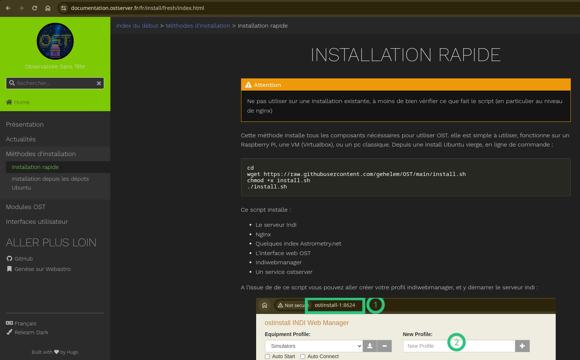Click the minus button beside Simulators
This screenshot has height=360, width=580.
385,346
